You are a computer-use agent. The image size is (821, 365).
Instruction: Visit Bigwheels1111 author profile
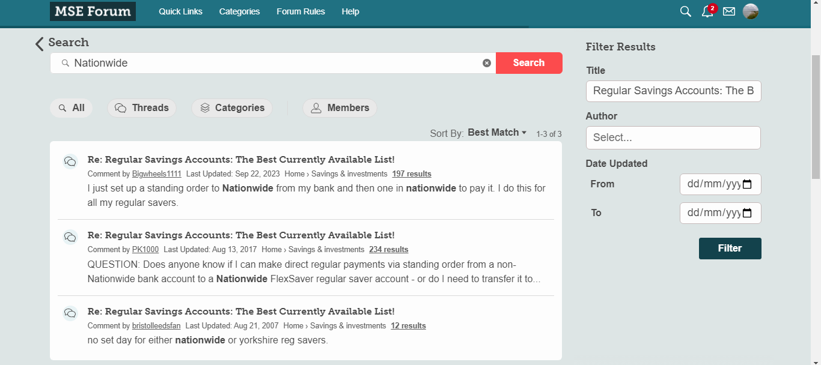(x=156, y=174)
